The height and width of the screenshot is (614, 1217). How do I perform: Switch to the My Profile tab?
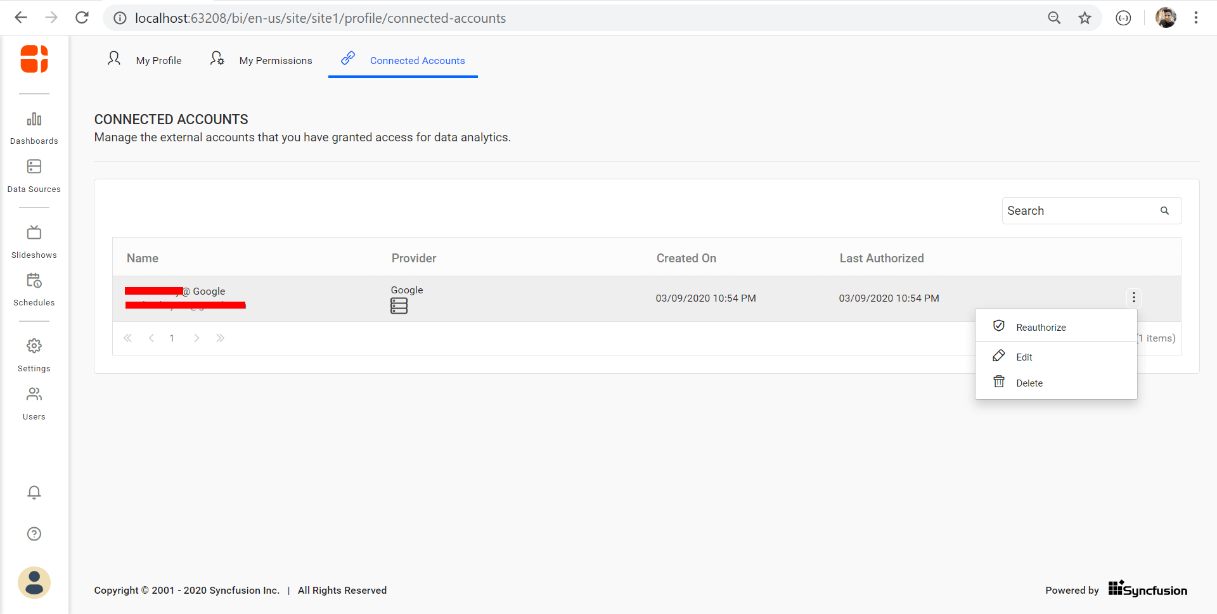158,60
